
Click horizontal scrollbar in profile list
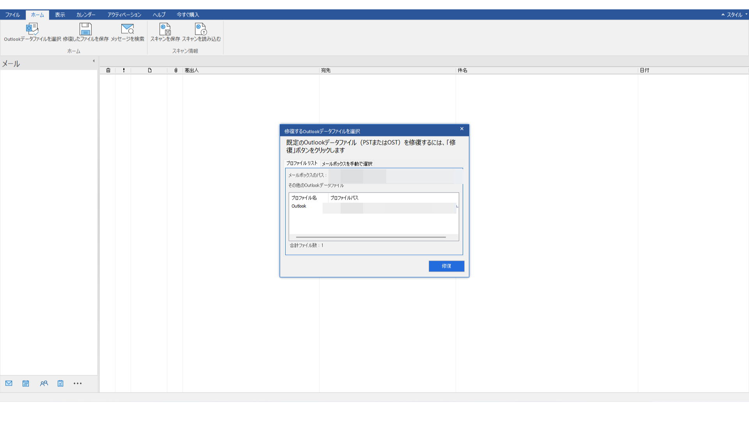(x=371, y=237)
